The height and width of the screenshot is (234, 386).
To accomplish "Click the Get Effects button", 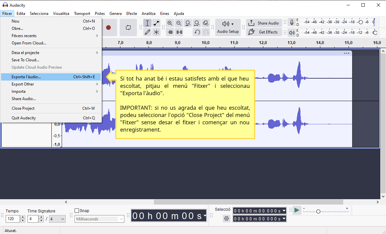I will (264, 32).
